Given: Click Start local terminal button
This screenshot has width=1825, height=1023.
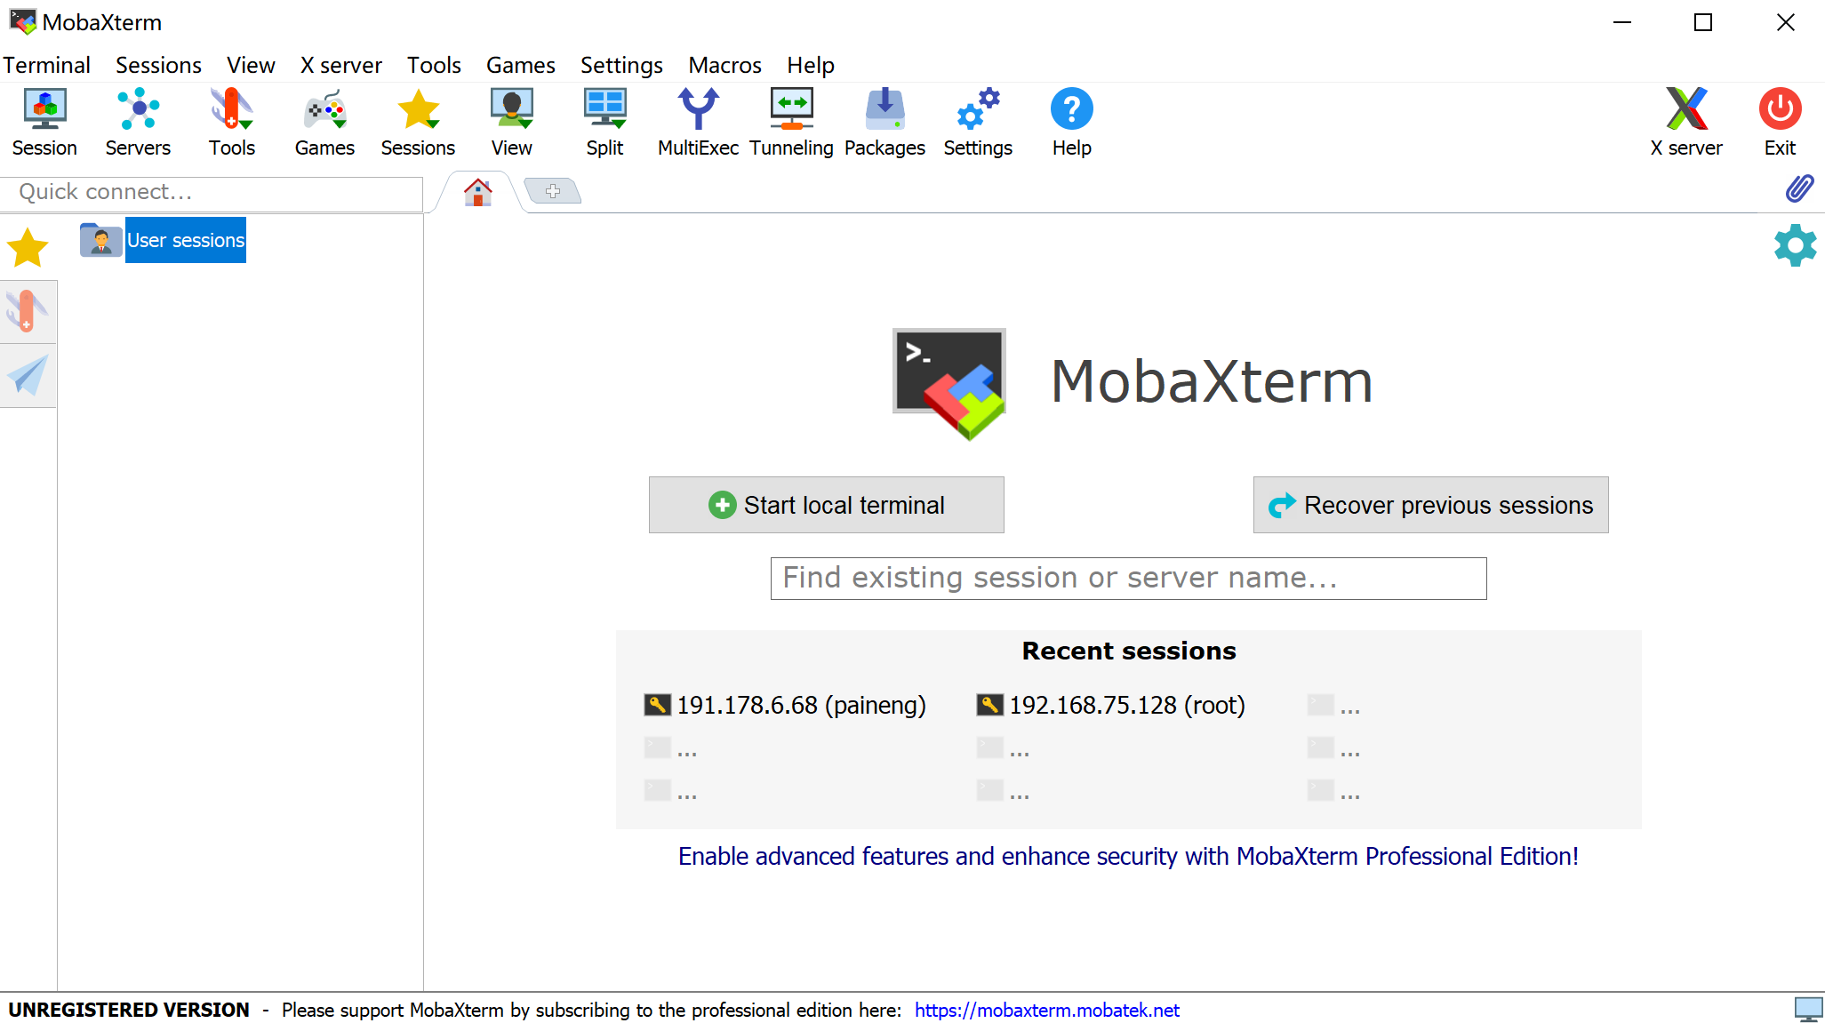Looking at the screenshot, I should coord(827,505).
